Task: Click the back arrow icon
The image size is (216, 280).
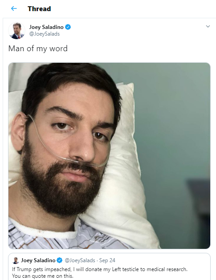Action: coord(14,8)
